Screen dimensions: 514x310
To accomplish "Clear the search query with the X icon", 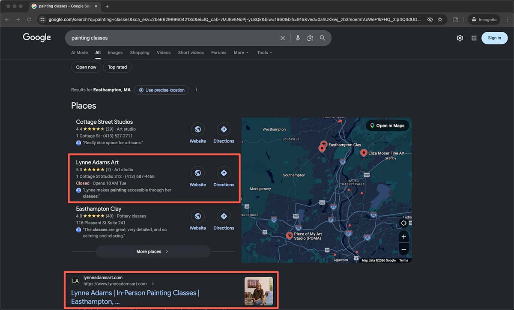I will click(283, 38).
